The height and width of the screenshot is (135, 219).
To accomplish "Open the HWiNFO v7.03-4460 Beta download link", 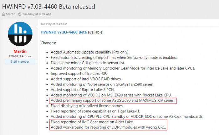I will (64, 32).
